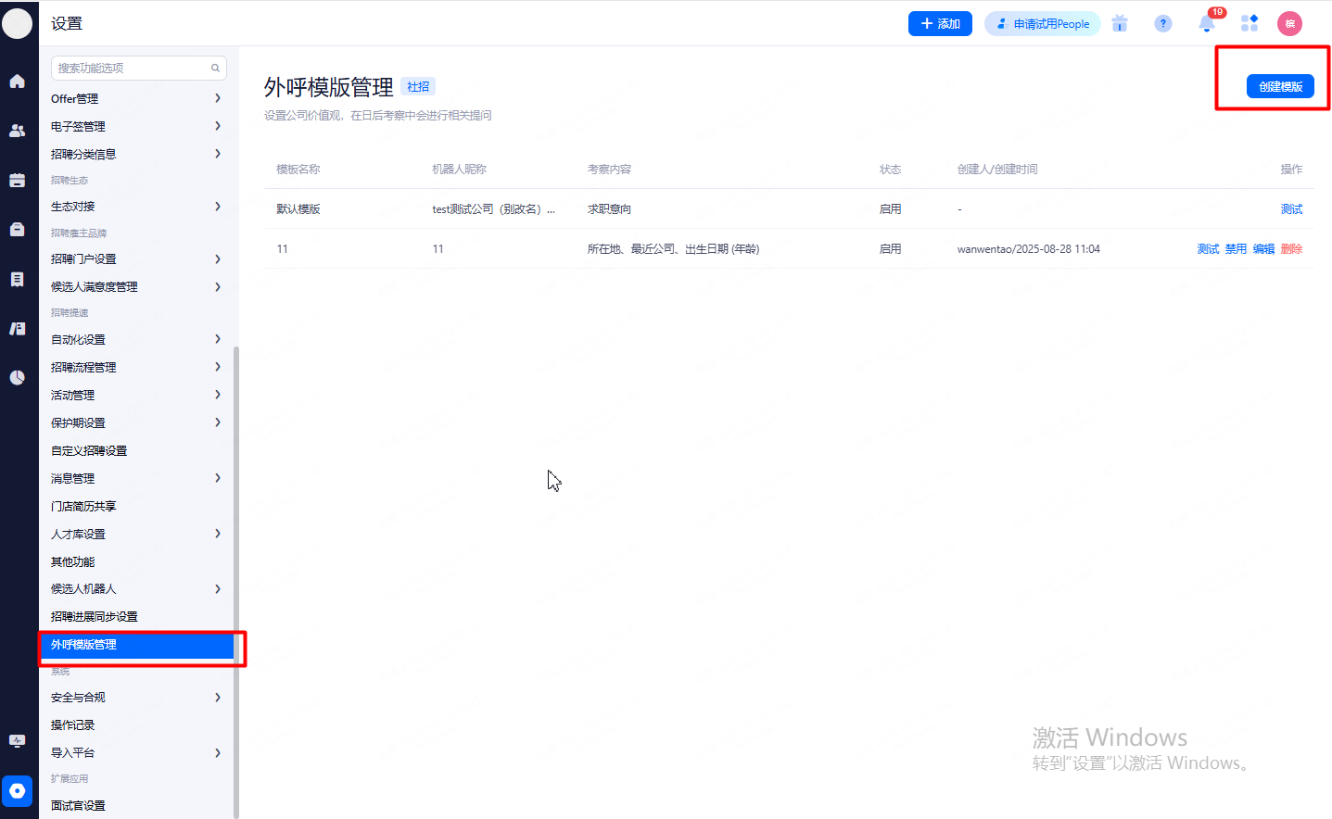Viewport: 1332px width, 819px height.
Task: Open the reports chart icon in left rail
Action: (17, 377)
